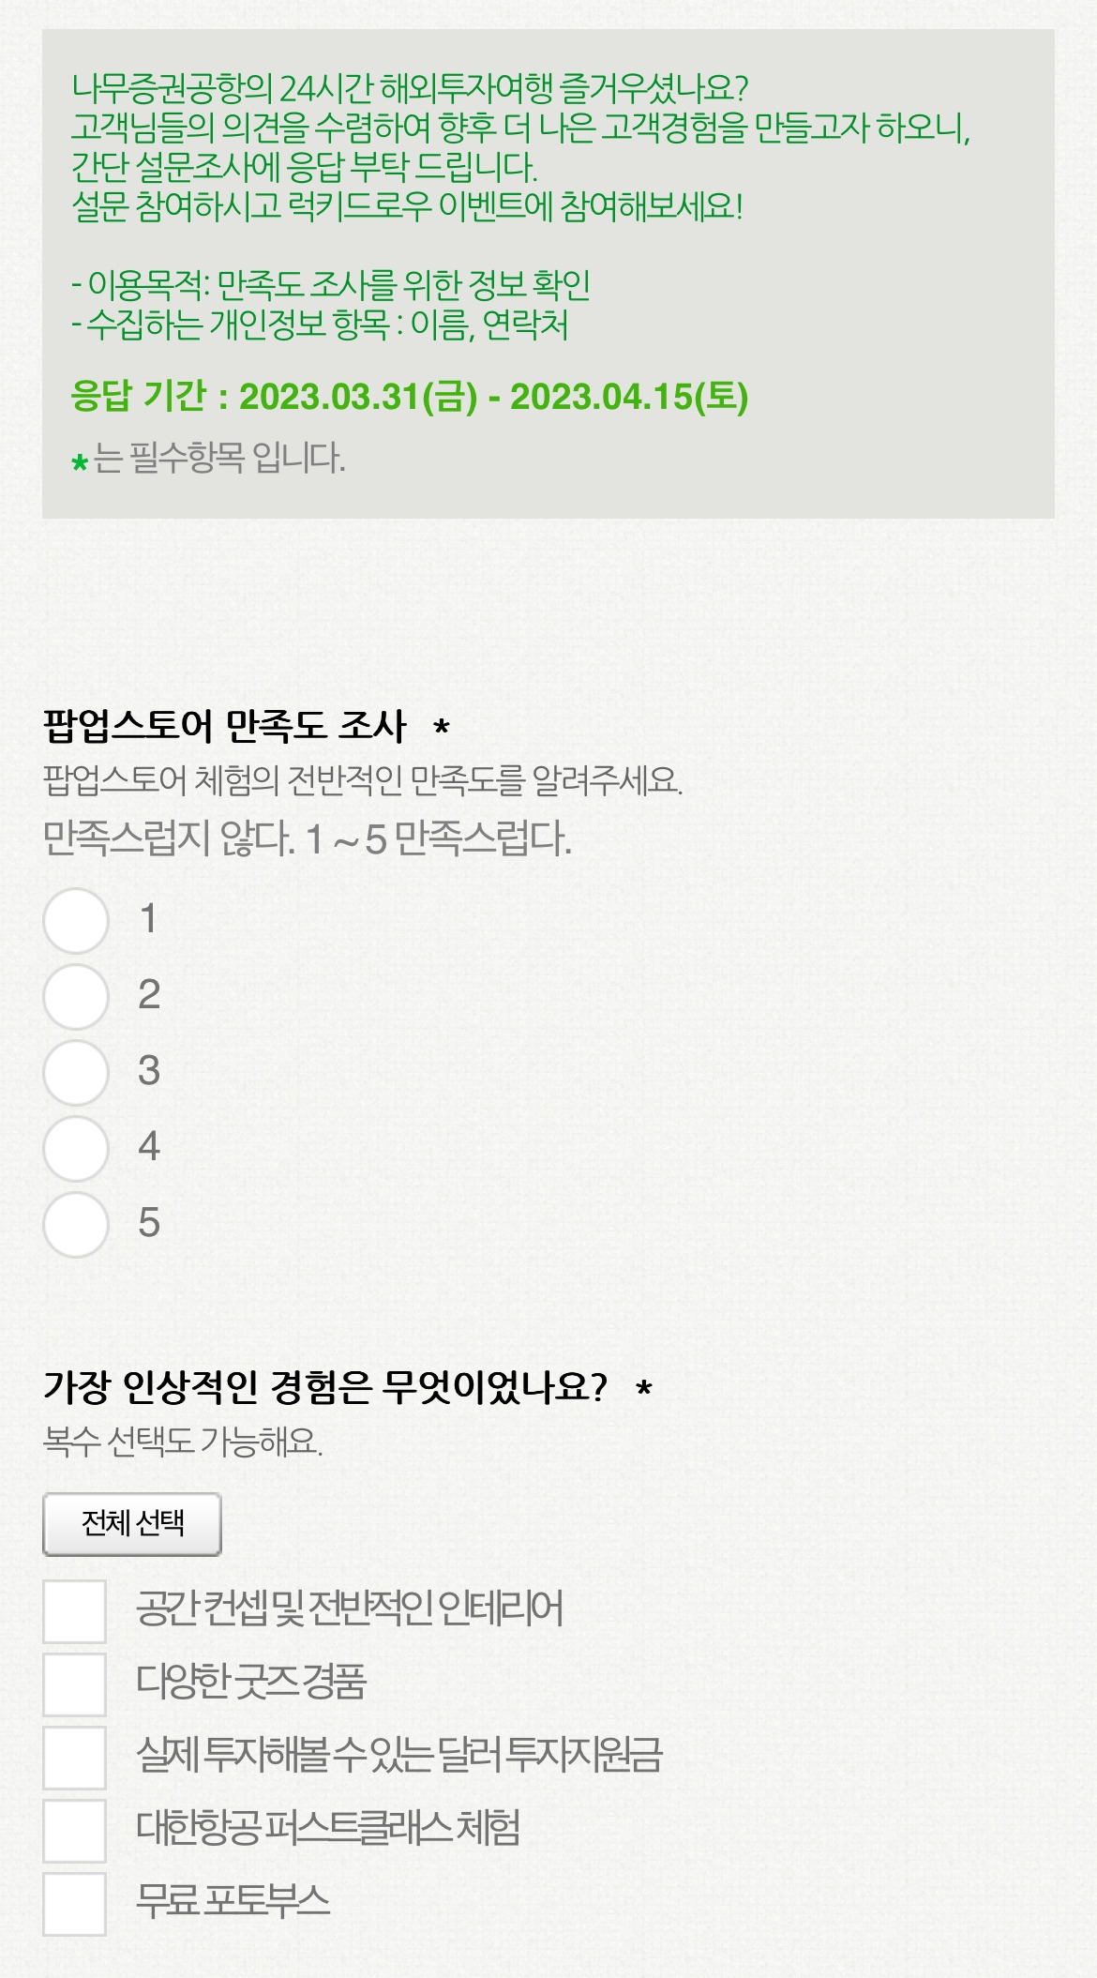
Task: Pick satisfaction rating 4 option
Action: point(76,1148)
